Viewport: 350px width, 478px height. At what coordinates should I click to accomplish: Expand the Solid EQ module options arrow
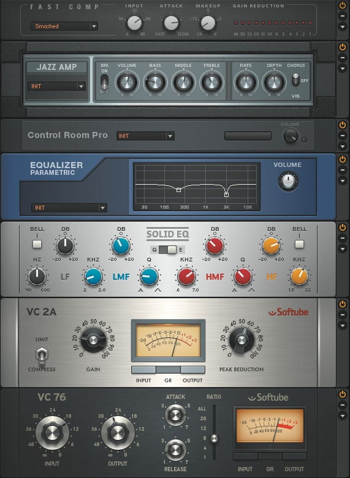[343, 249]
